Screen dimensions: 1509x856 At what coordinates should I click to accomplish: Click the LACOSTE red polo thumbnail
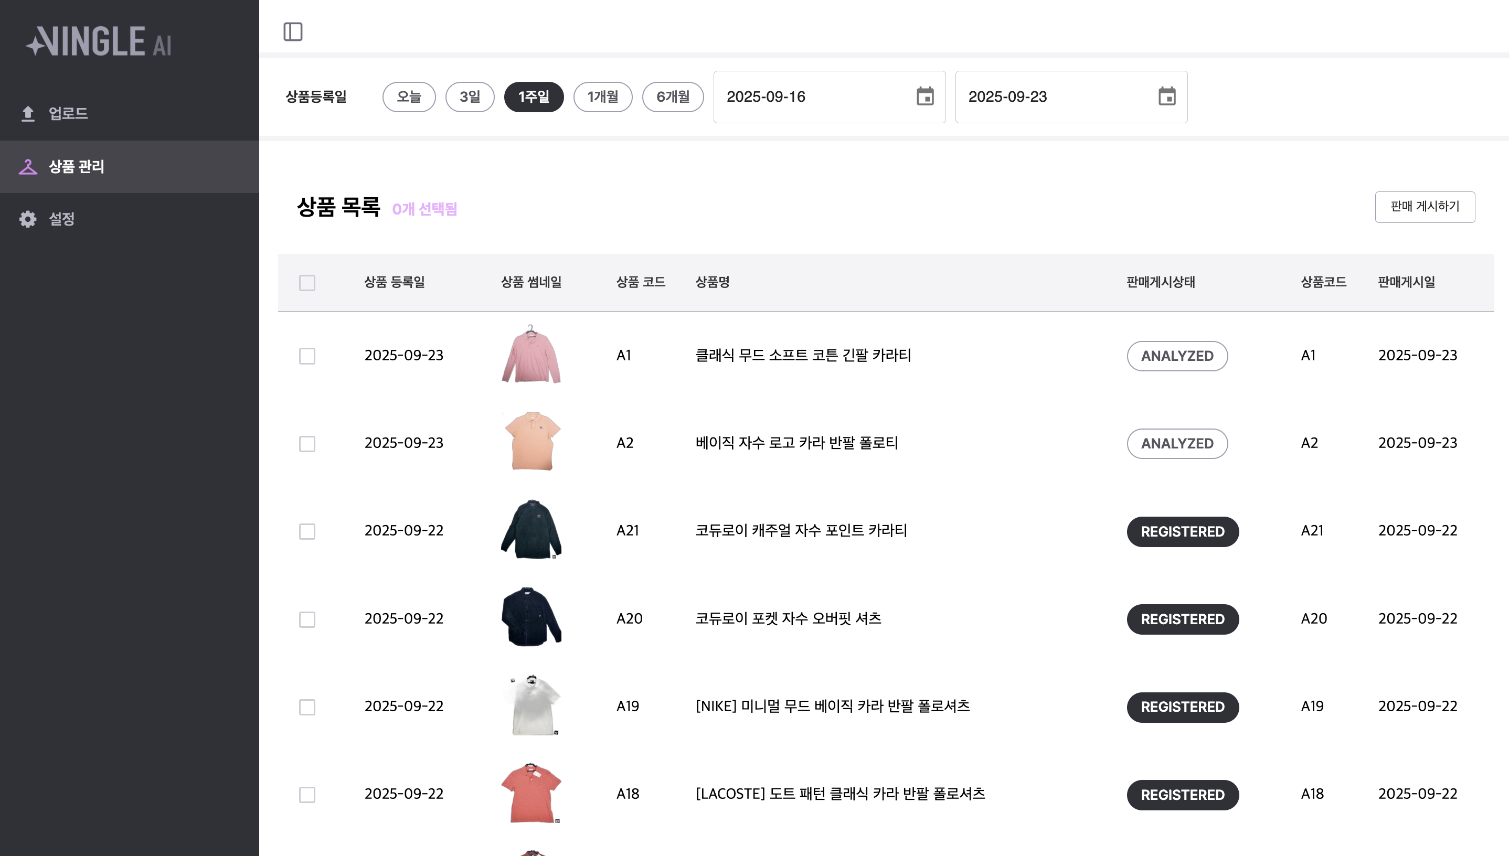coord(531,794)
